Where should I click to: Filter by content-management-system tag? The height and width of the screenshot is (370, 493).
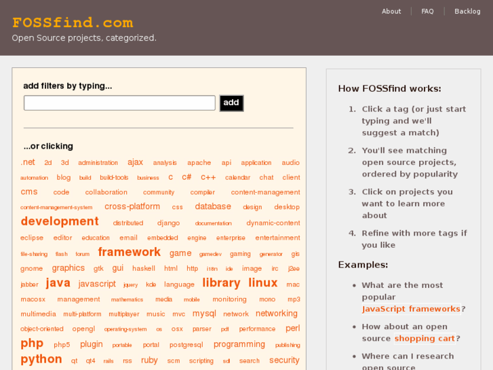click(x=56, y=208)
